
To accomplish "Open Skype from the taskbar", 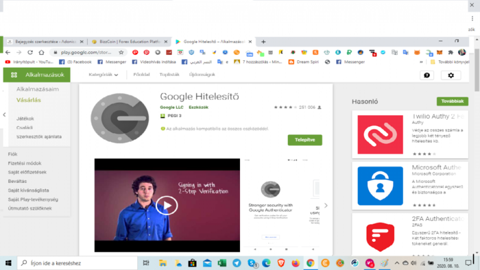I will (x=252, y=263).
